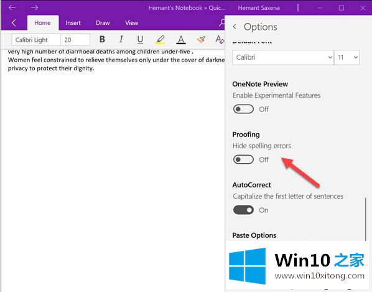Toggle Underline formatting
372x292 pixels.
[x=140, y=39]
